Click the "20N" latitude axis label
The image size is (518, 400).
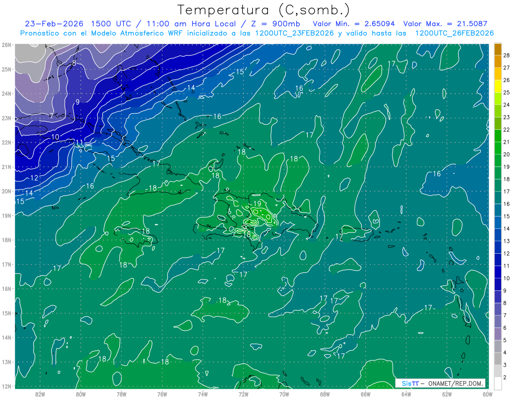click(x=6, y=191)
